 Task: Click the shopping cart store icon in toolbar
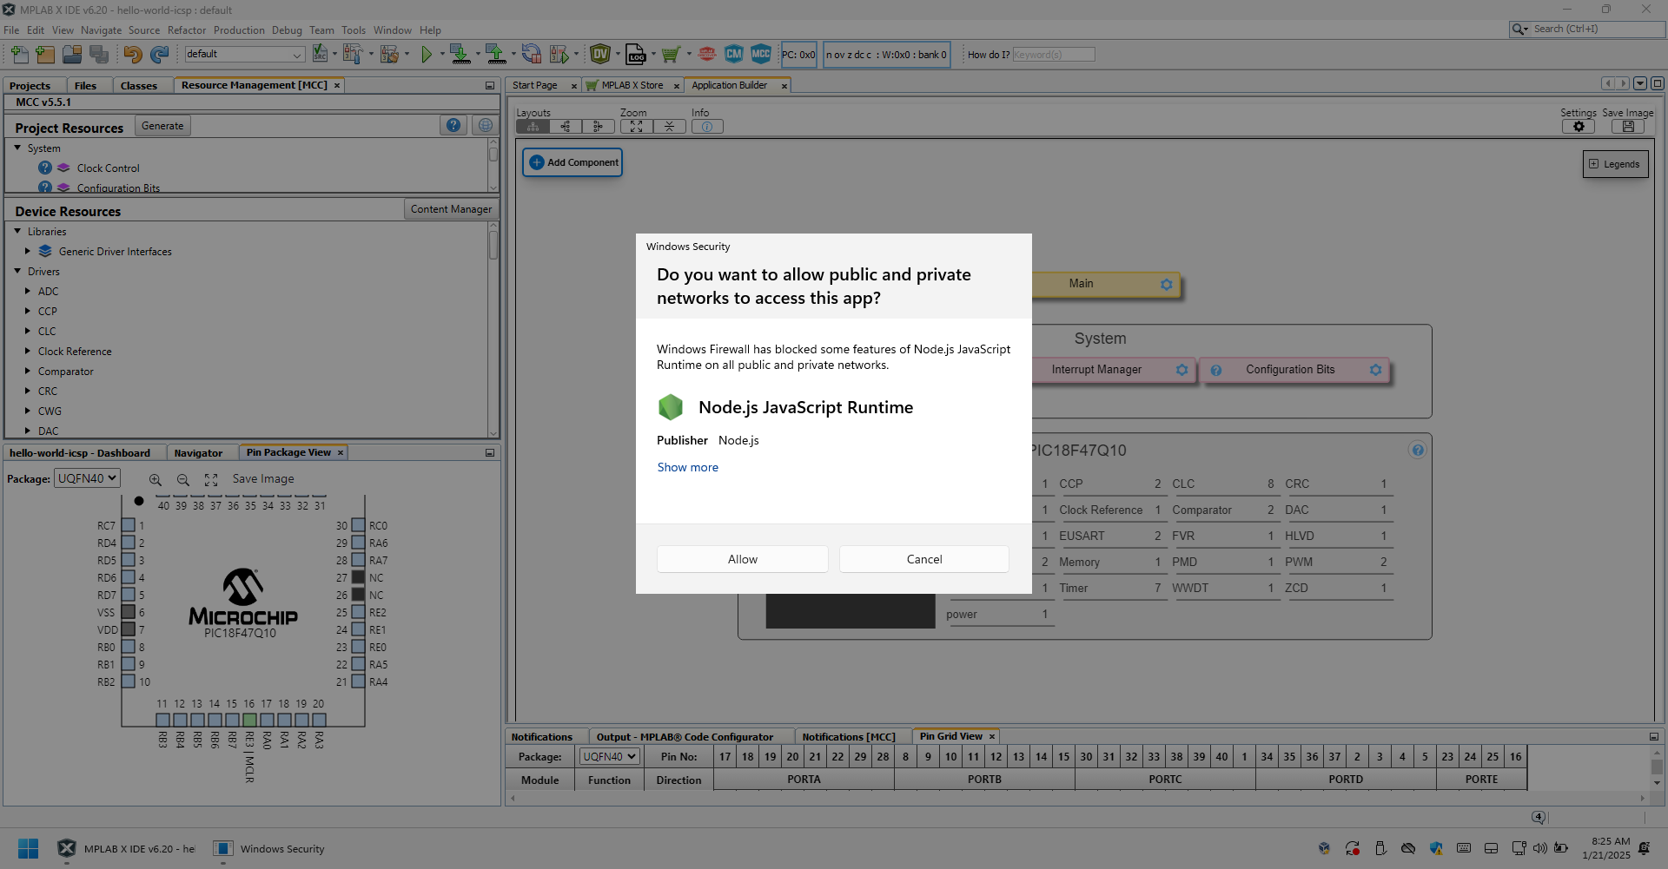(671, 55)
